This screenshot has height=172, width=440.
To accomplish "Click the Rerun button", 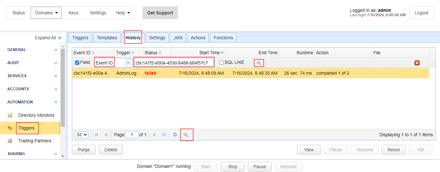I will (x=393, y=150).
